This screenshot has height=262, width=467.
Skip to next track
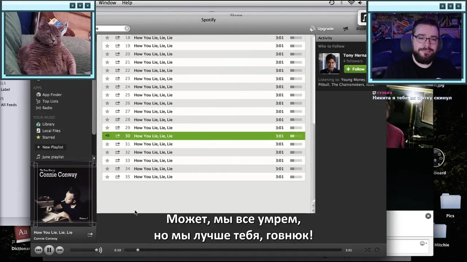pos(60,250)
